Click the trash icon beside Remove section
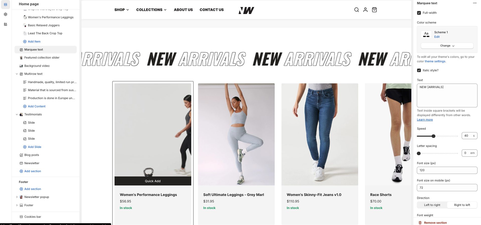Screen dimensions: 481x225 point(420,223)
